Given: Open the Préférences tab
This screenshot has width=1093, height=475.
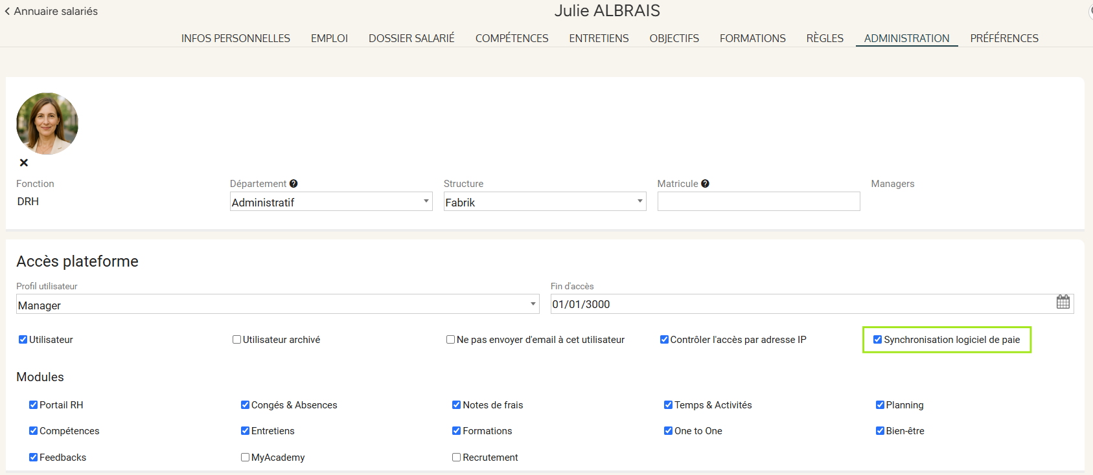Looking at the screenshot, I should click(1004, 38).
